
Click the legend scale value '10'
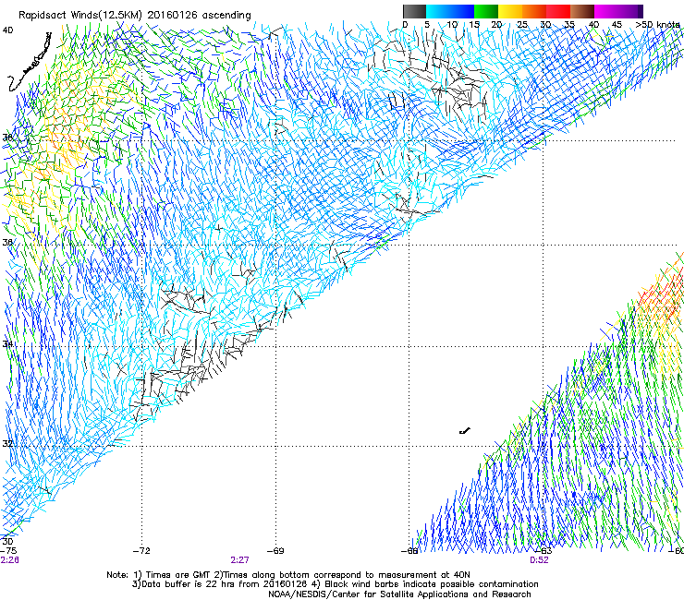[452, 25]
